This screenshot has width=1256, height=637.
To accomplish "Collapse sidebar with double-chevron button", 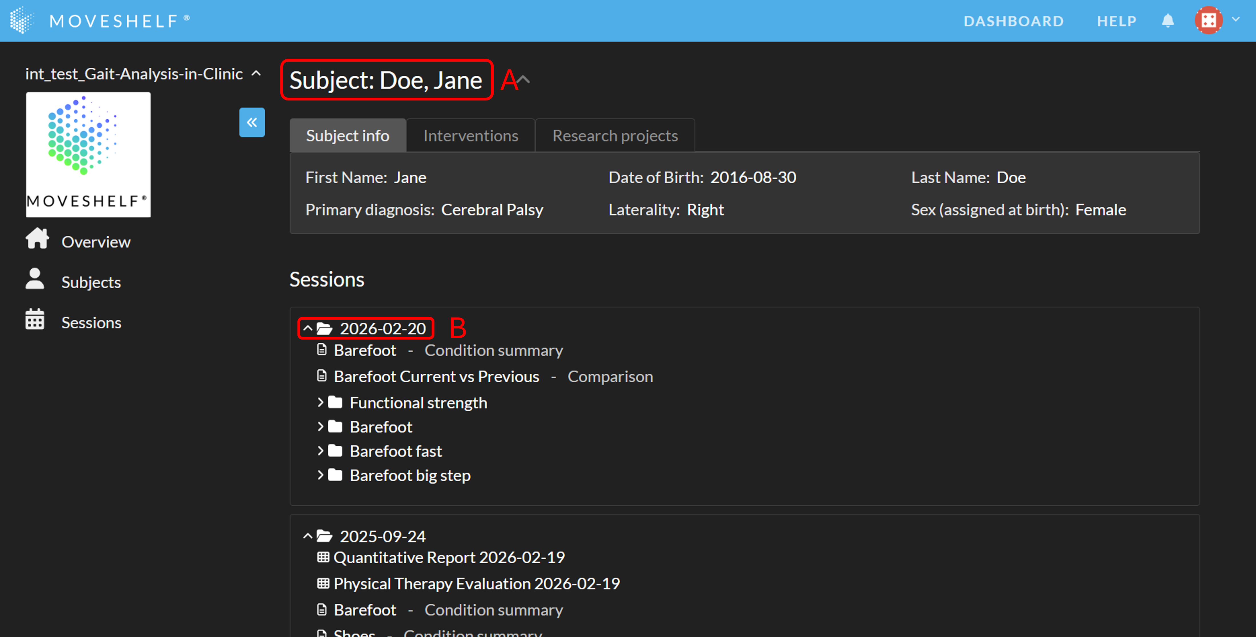I will (251, 122).
